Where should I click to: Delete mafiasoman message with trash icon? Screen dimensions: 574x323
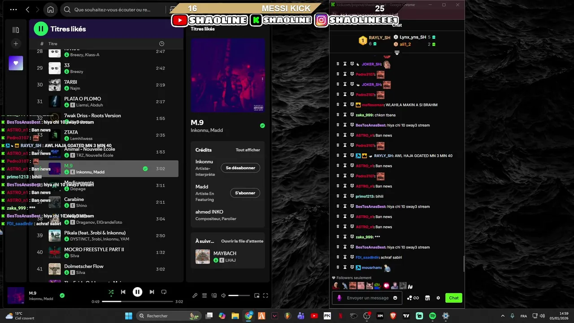point(338,105)
